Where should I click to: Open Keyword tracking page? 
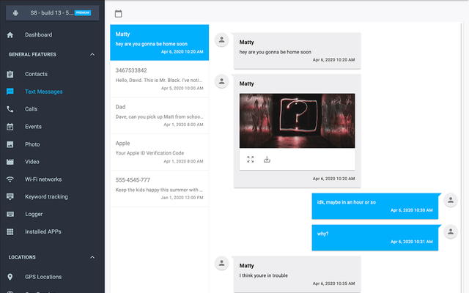[x=46, y=196]
